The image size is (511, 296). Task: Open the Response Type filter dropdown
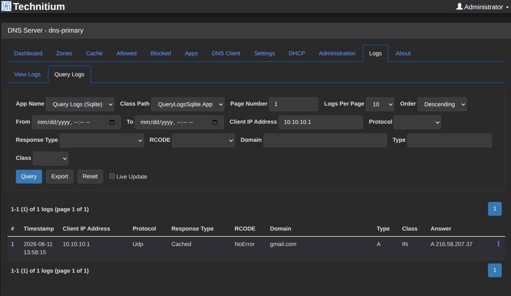(102, 141)
